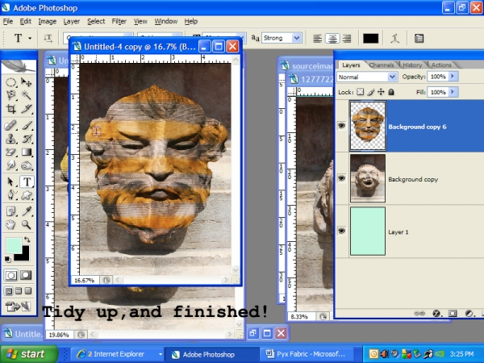This screenshot has width=484, height=363.
Task: Choose the Notes tool
Action: pos(10,211)
